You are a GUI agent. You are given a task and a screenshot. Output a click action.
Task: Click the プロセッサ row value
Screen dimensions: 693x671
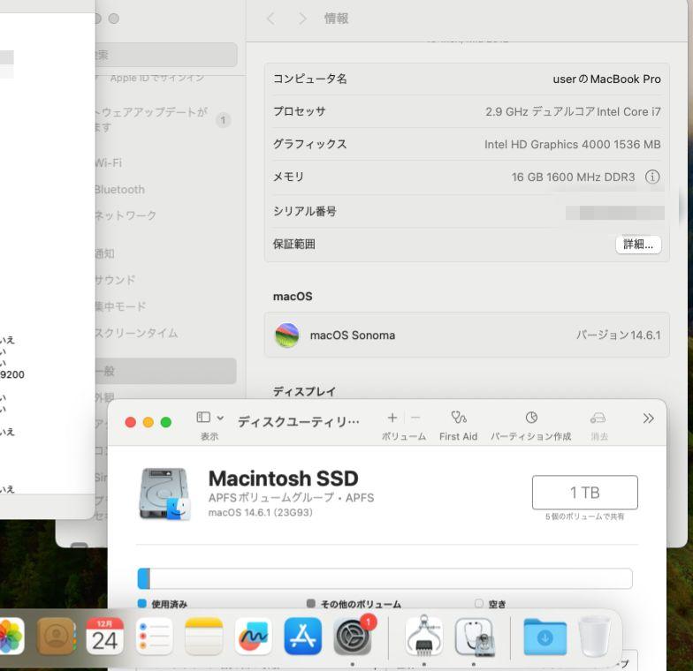[x=573, y=111]
